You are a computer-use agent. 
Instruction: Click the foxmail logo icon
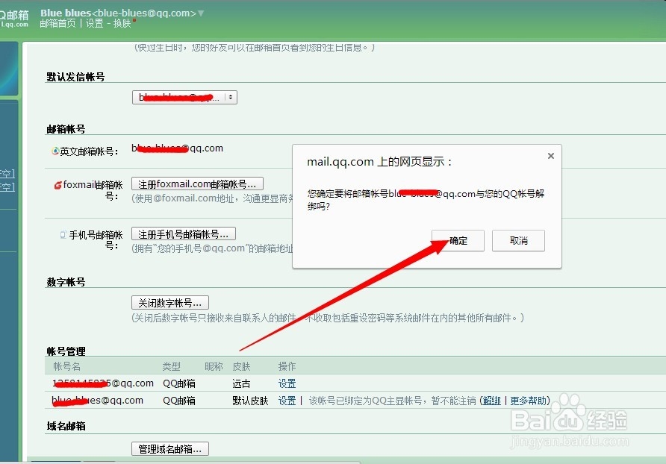click(x=57, y=186)
